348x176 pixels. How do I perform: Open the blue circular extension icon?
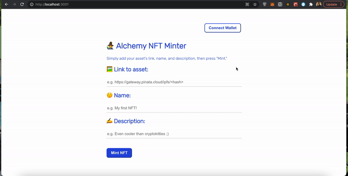tap(303, 4)
